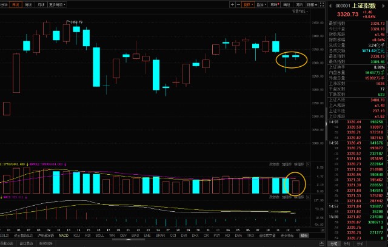The height and width of the screenshot is (247, 388).
Task: Switch indicator to BRAR
Action: pyautogui.click(x=160, y=235)
